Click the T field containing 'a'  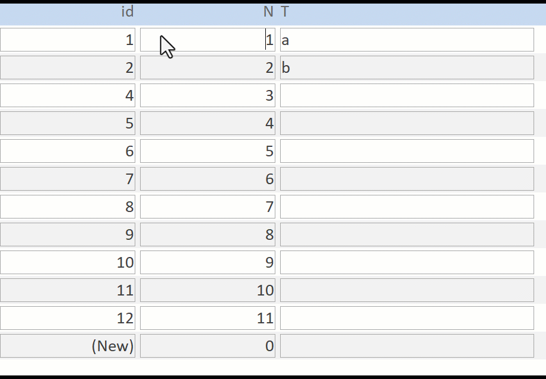point(407,40)
